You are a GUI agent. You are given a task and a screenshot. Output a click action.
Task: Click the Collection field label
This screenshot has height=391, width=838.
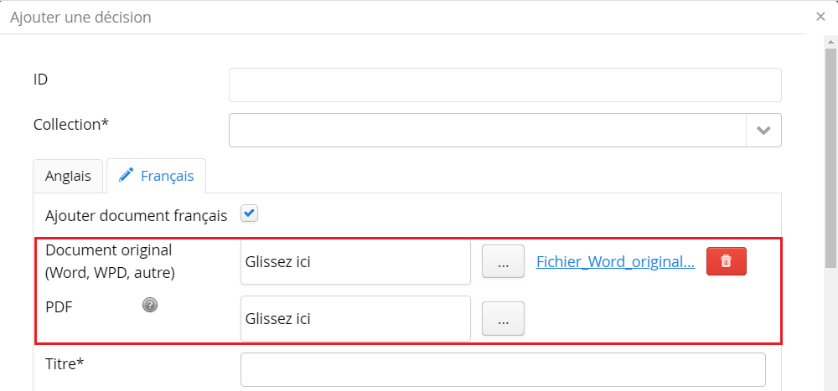(x=71, y=124)
